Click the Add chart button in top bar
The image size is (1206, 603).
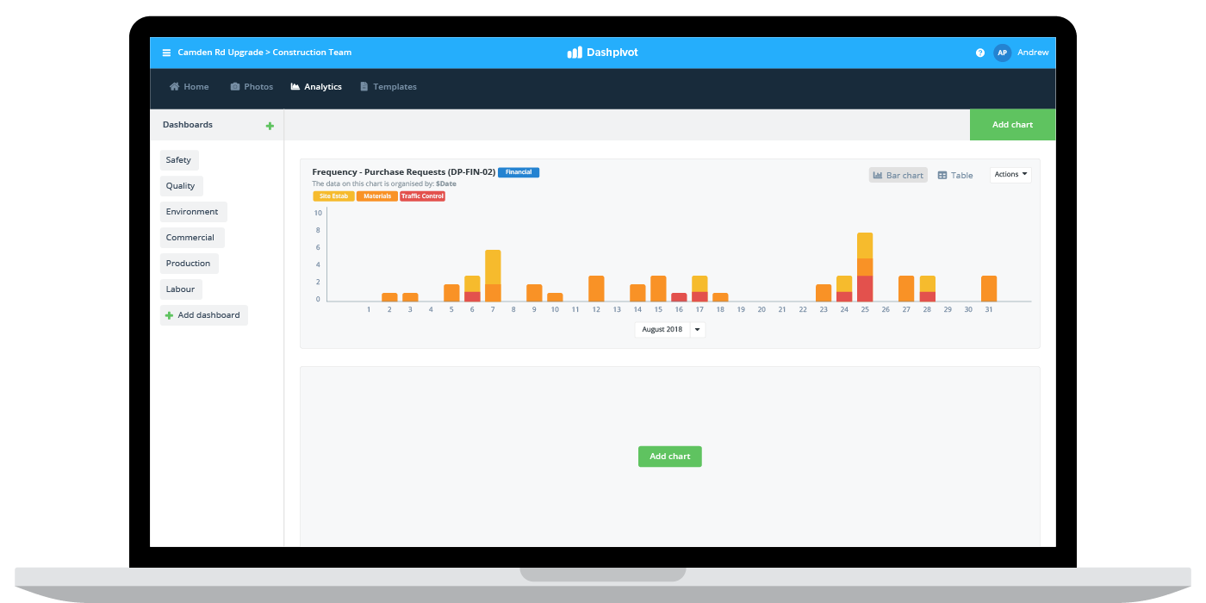pyautogui.click(x=1012, y=125)
